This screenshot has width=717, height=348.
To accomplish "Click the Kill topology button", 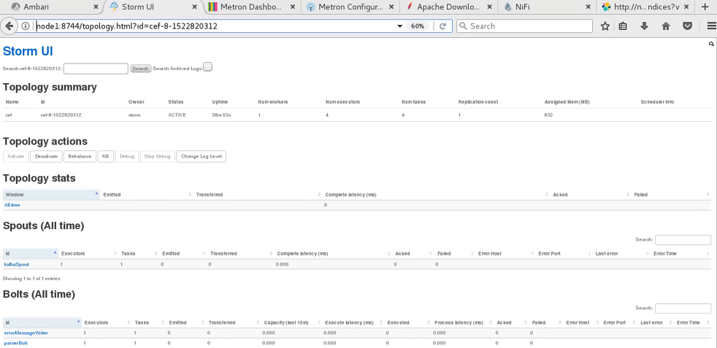I will pos(106,156).
